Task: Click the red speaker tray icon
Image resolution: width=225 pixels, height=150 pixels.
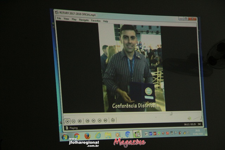Action: (x=163, y=133)
